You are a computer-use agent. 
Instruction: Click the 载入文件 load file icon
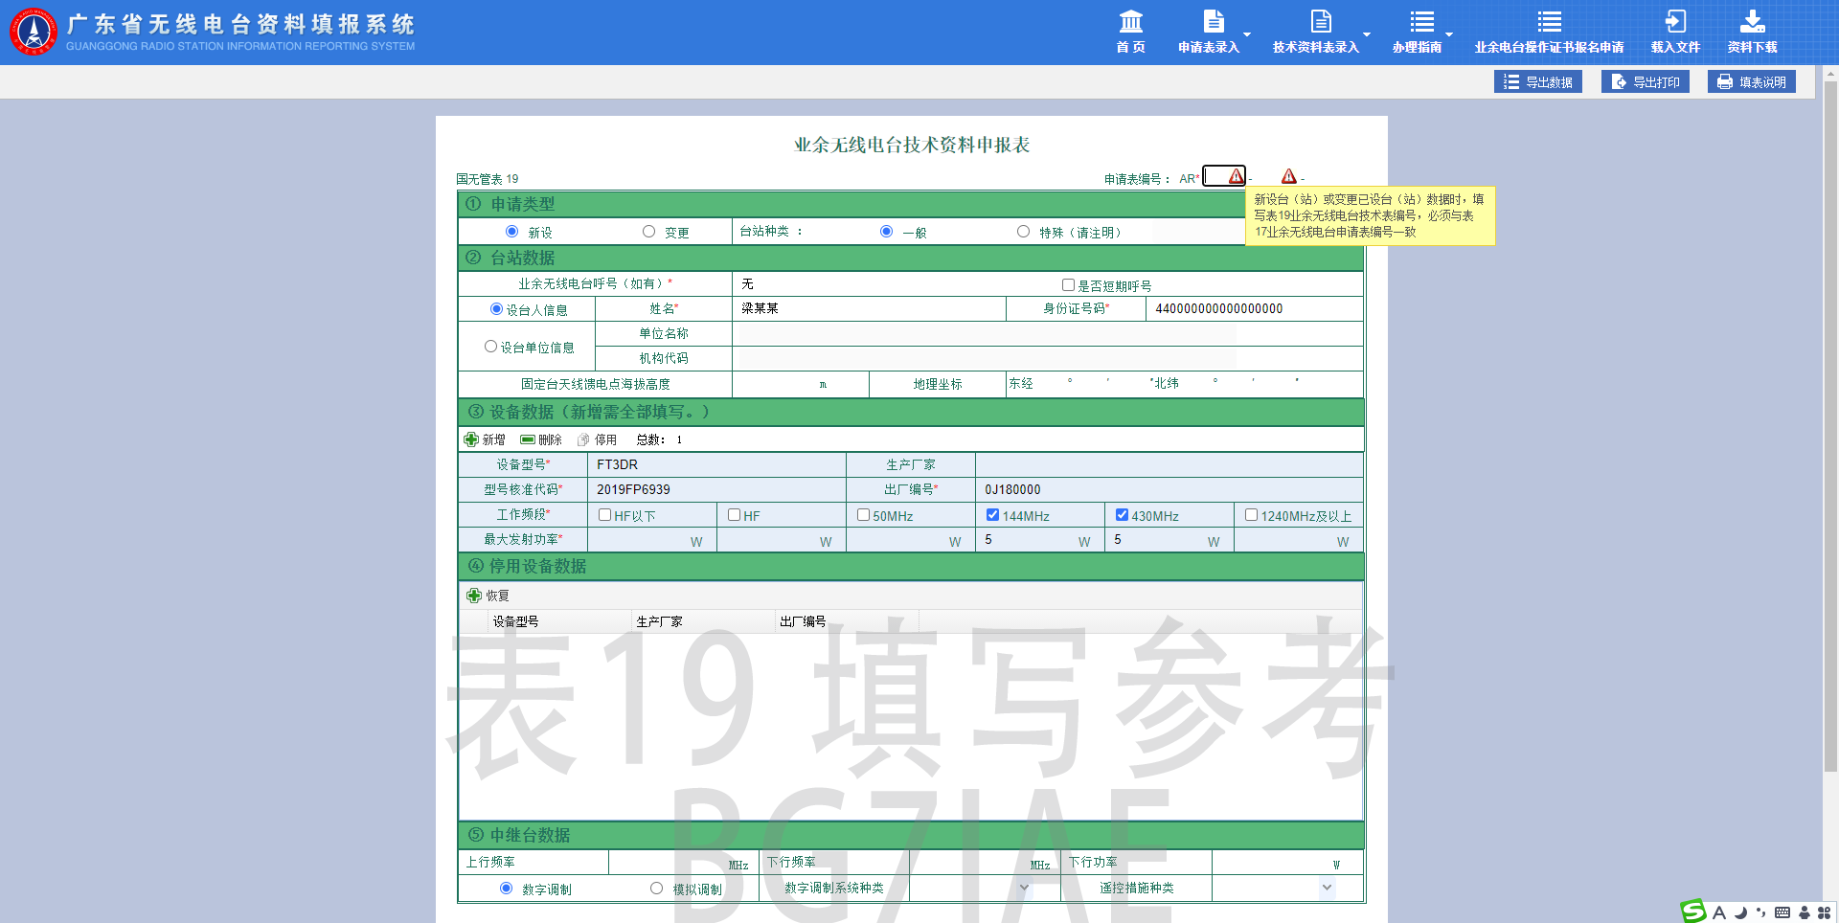pyautogui.click(x=1674, y=22)
